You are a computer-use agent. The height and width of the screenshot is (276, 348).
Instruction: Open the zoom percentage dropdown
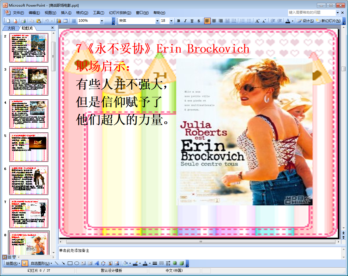click(x=102, y=21)
